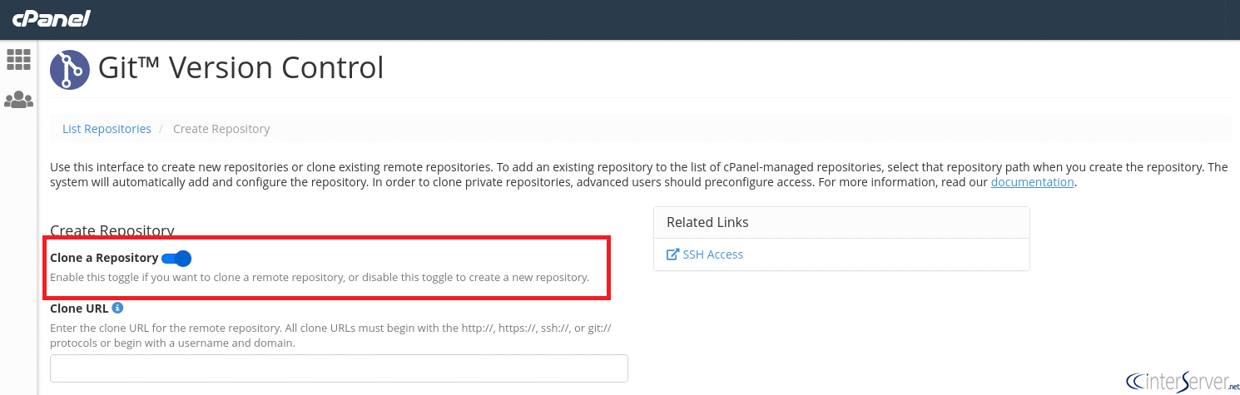Open the documentation link
Image resolution: width=1240 pixels, height=395 pixels.
click(1032, 182)
